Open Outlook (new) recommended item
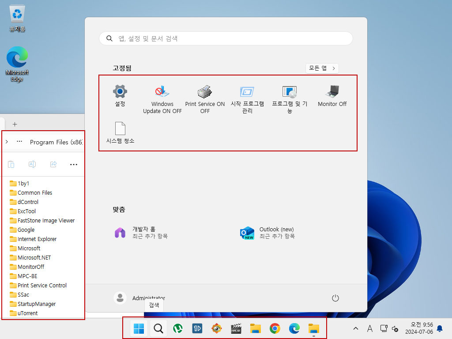 (x=267, y=233)
